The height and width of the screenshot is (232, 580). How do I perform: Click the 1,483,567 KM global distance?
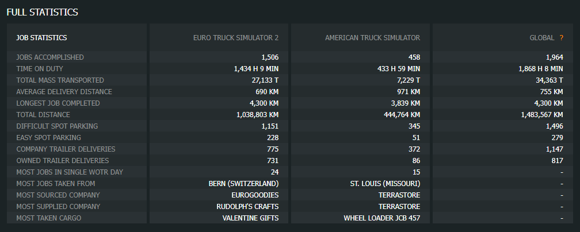click(542, 114)
